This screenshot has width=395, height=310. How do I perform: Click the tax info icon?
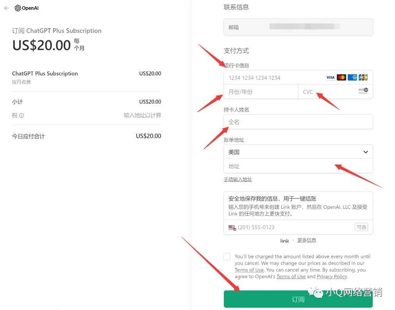[x=21, y=115]
